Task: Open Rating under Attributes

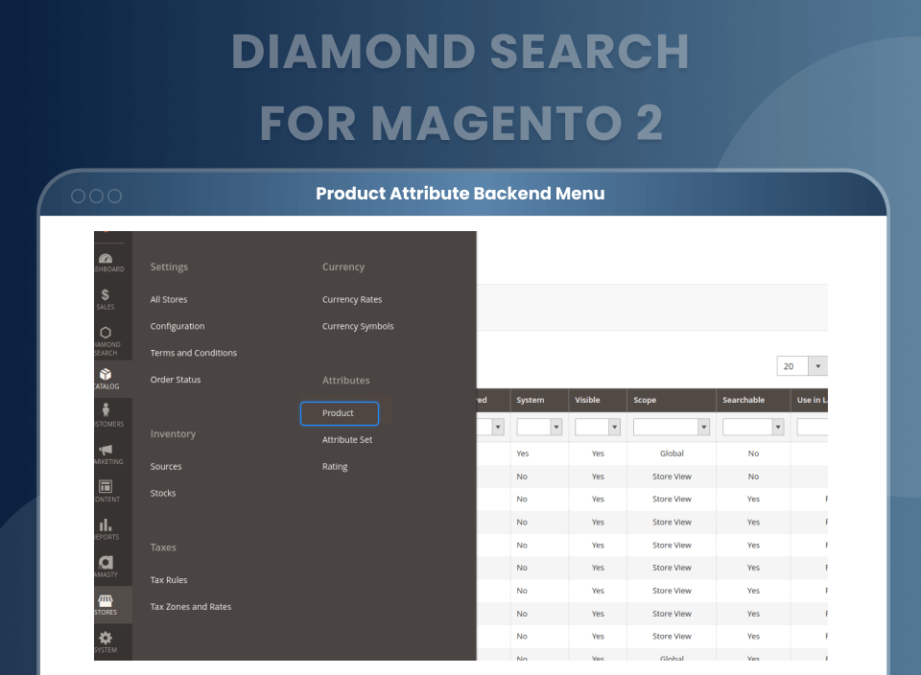Action: (x=335, y=467)
